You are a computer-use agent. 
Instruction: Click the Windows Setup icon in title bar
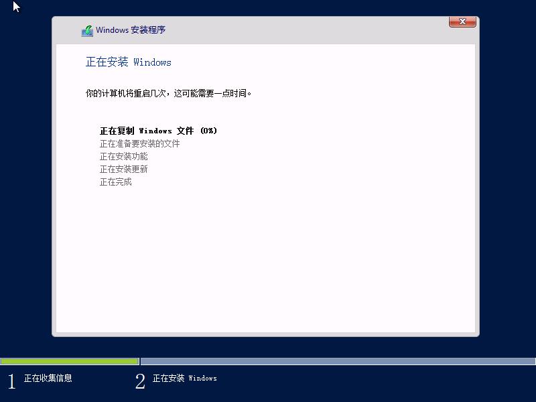click(87, 31)
